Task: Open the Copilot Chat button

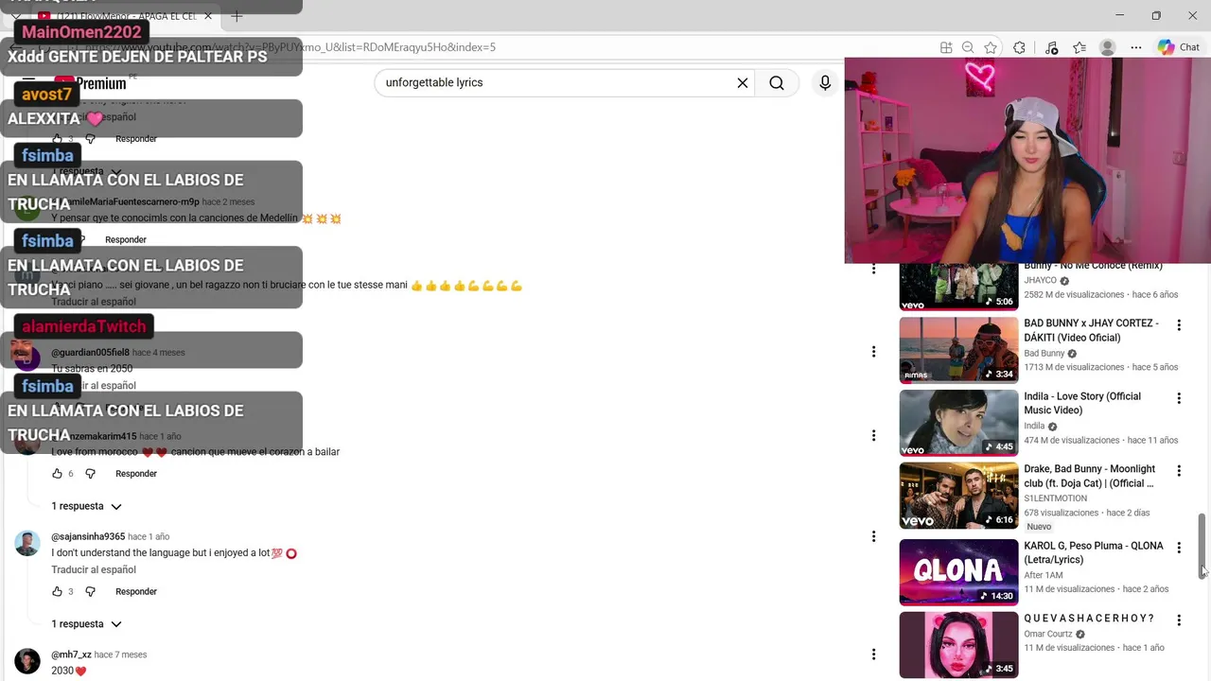Action: point(1179,47)
